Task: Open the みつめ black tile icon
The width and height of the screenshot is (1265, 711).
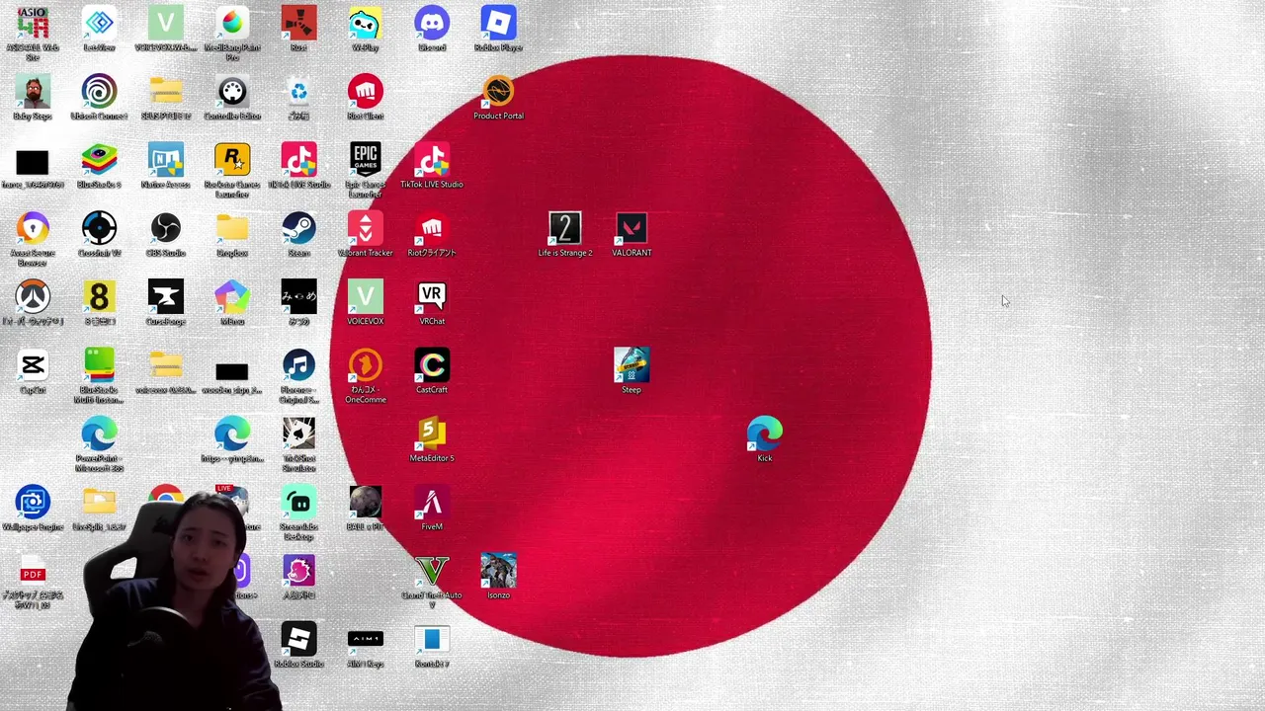Action: tap(298, 297)
